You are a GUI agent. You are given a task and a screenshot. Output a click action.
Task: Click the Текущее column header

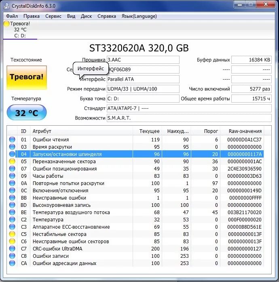pos(147,131)
